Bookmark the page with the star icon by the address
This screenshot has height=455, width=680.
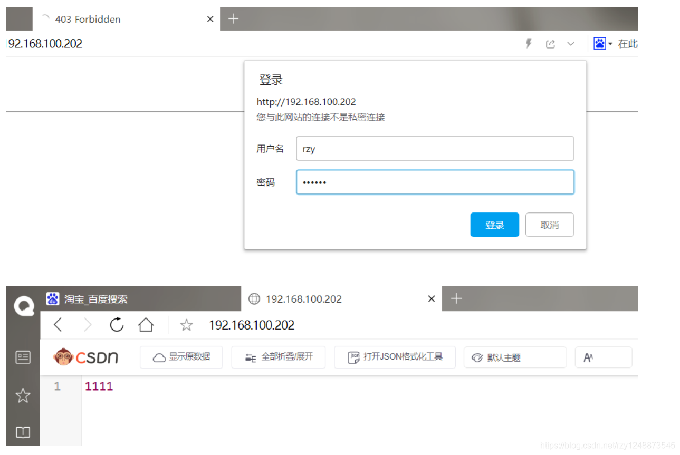(186, 325)
